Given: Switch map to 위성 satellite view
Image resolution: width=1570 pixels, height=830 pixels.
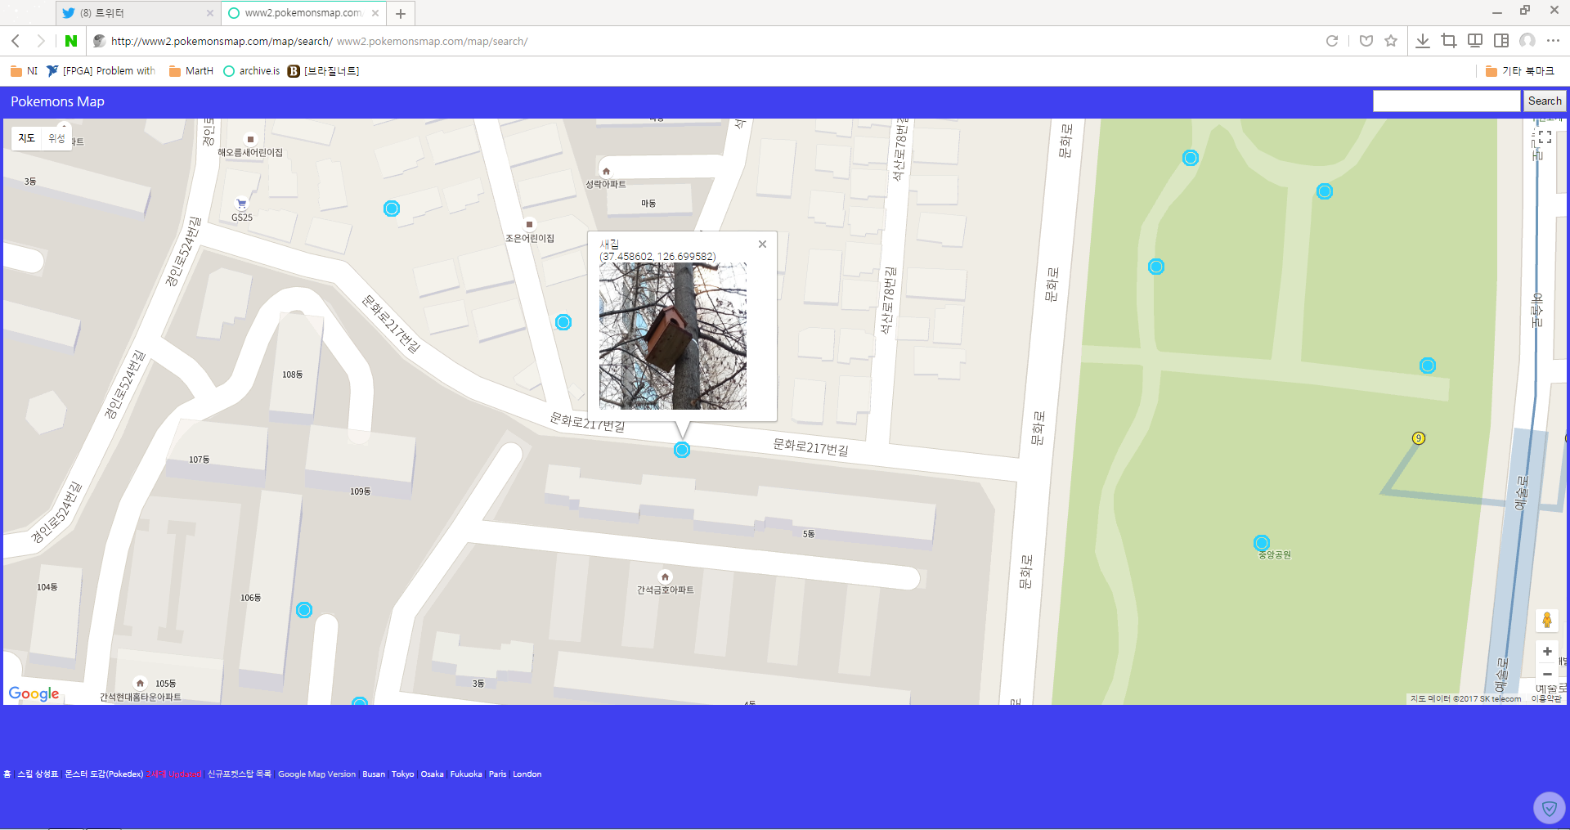Looking at the screenshot, I should click(x=56, y=138).
